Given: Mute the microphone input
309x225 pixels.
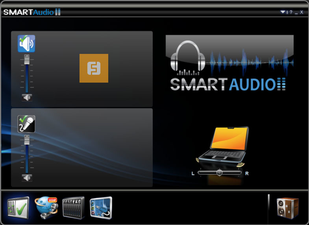Looking at the screenshot, I should click(27, 178).
